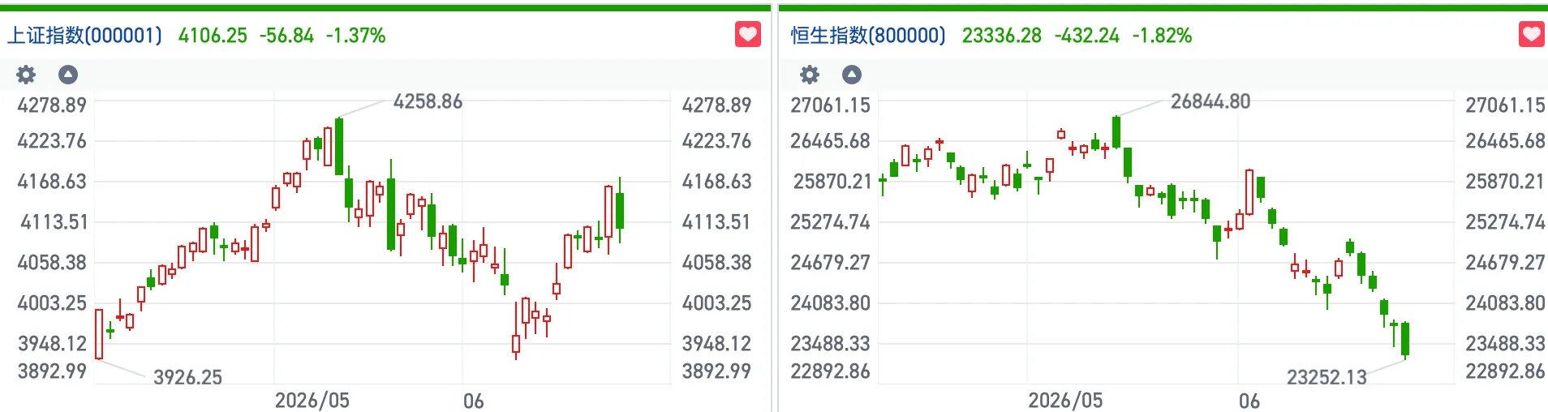Click the 2026/05 date label on 恒生指数 chart

[1065, 401]
